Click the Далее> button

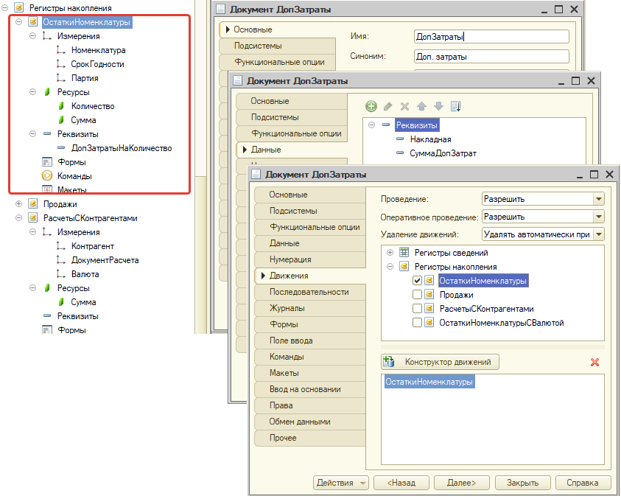(461, 483)
